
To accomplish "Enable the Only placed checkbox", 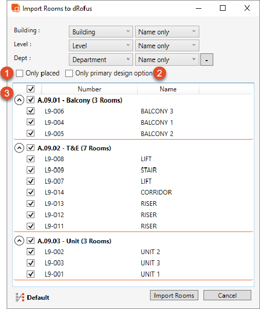I will point(20,73).
